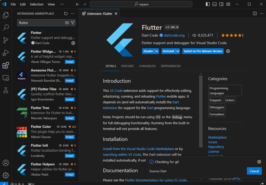Open the View menu
This screenshot has height=185, width=266.
[x=51, y=4]
